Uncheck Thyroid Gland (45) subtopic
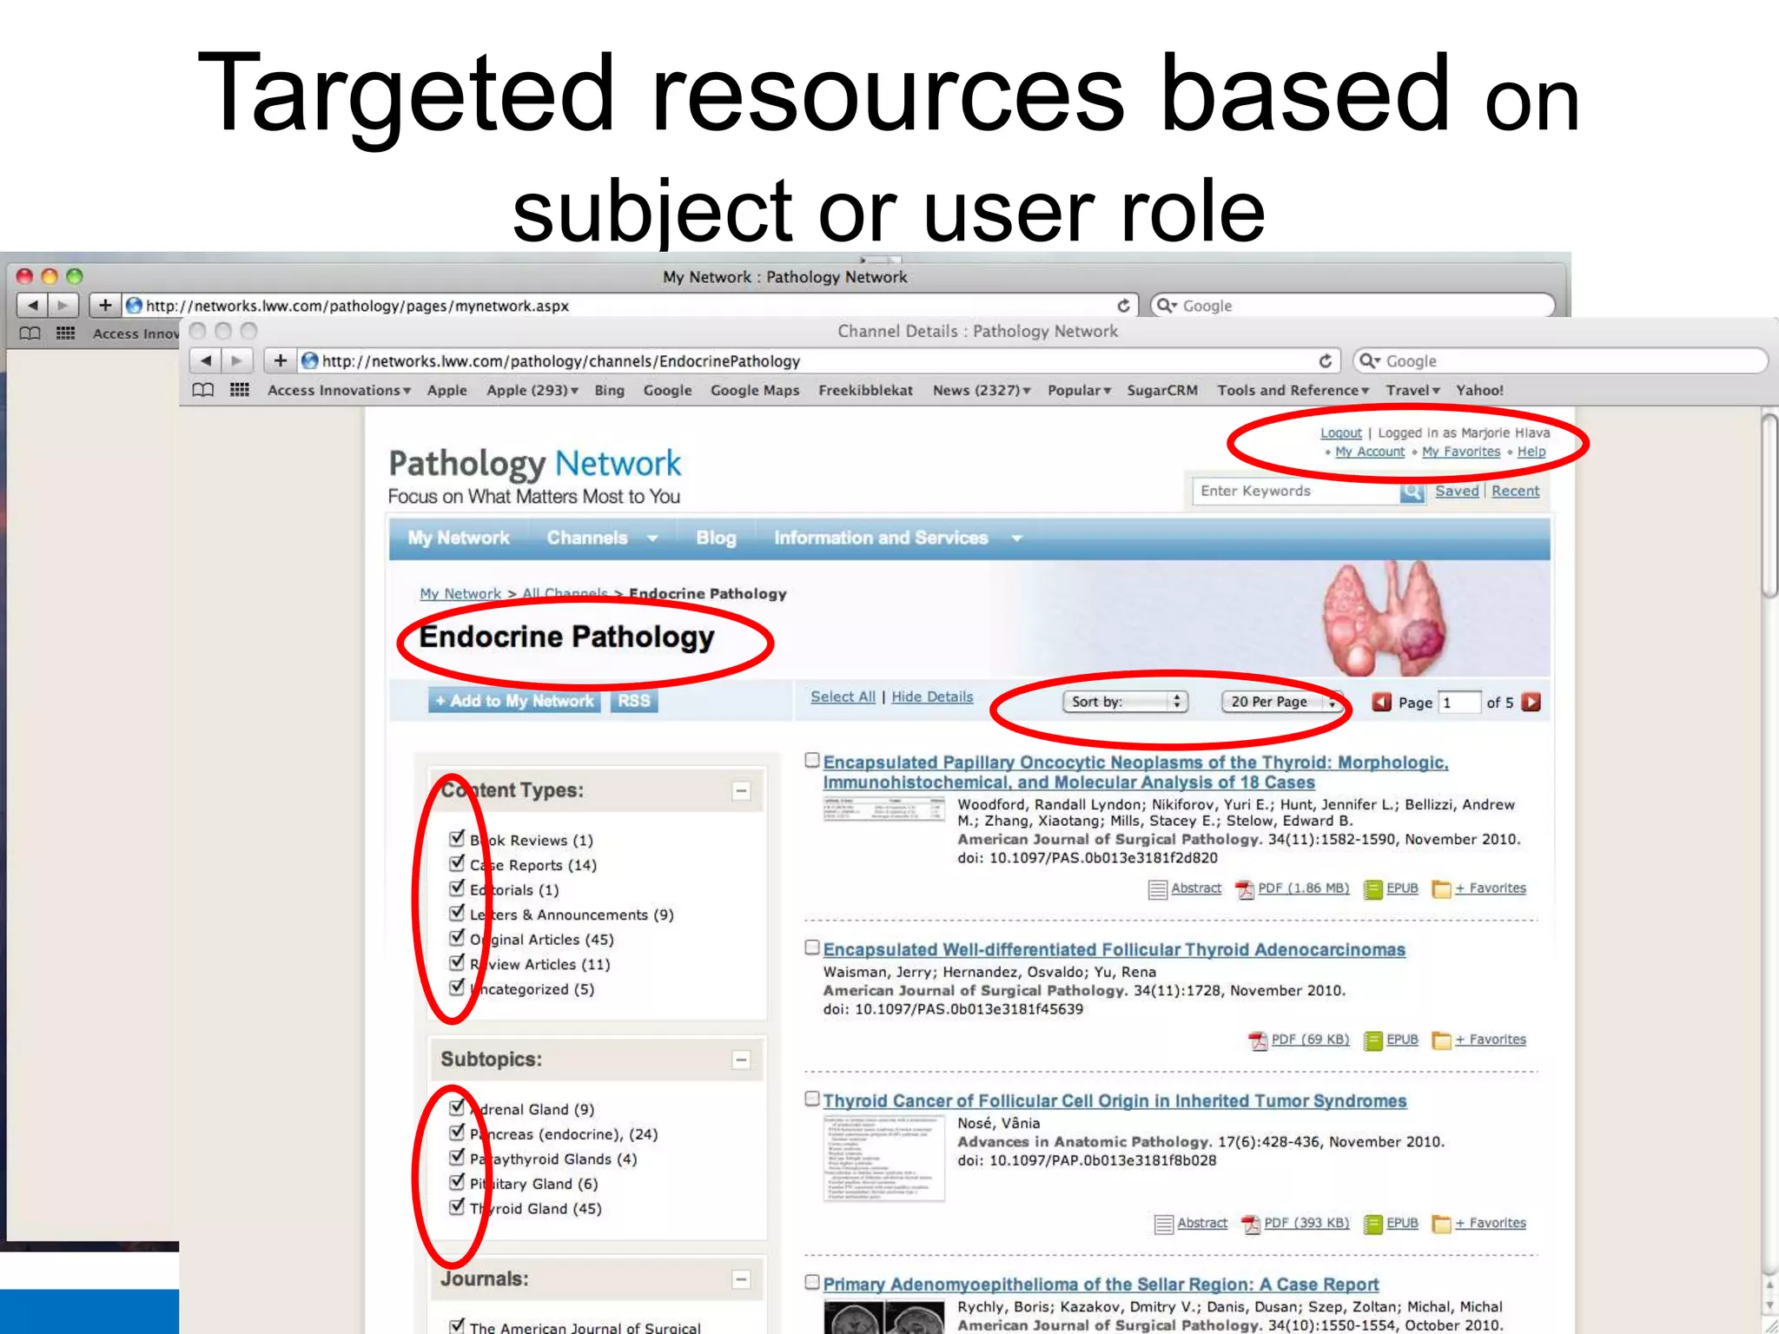1779x1334 pixels. [x=457, y=1207]
